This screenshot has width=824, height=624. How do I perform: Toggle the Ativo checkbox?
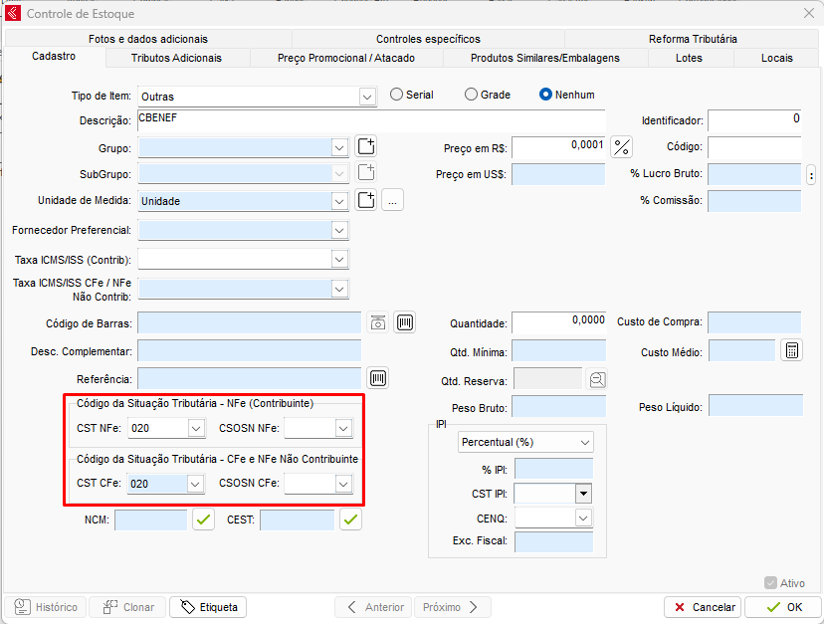click(770, 583)
